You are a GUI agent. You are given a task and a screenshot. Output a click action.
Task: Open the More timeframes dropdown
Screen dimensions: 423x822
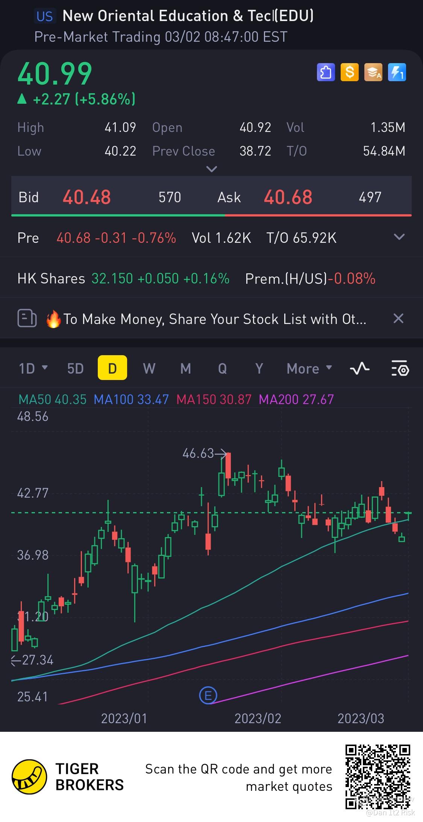coord(309,368)
